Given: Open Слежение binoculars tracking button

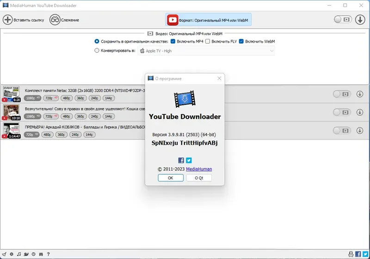Looking at the screenshot, I should point(55,19).
